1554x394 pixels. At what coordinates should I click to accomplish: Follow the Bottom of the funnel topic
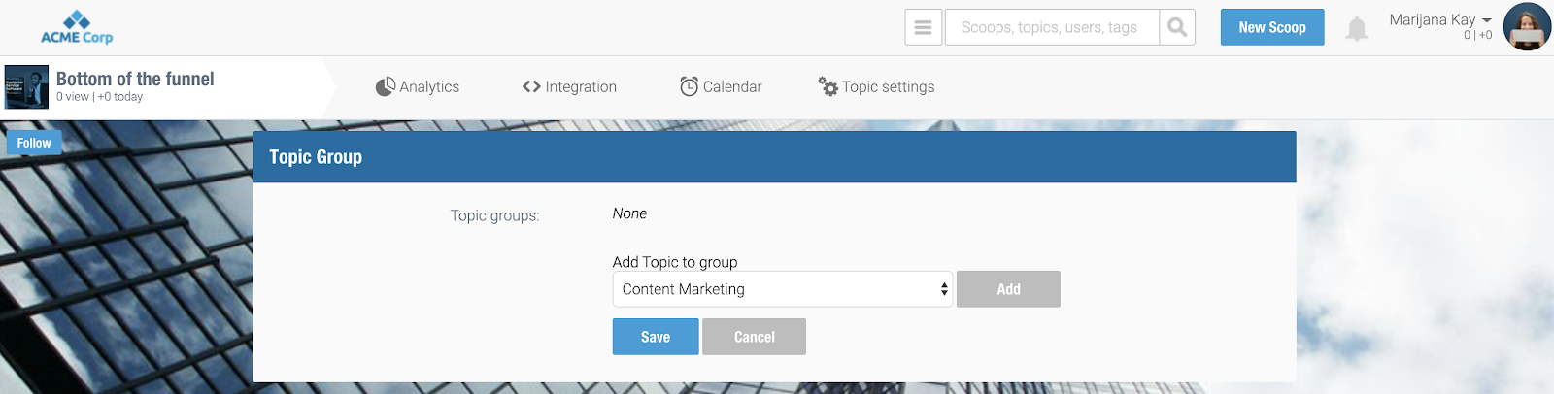34,143
